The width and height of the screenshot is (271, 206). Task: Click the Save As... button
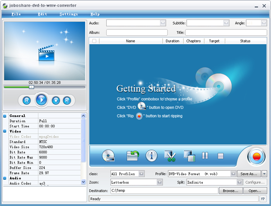coord(249,173)
